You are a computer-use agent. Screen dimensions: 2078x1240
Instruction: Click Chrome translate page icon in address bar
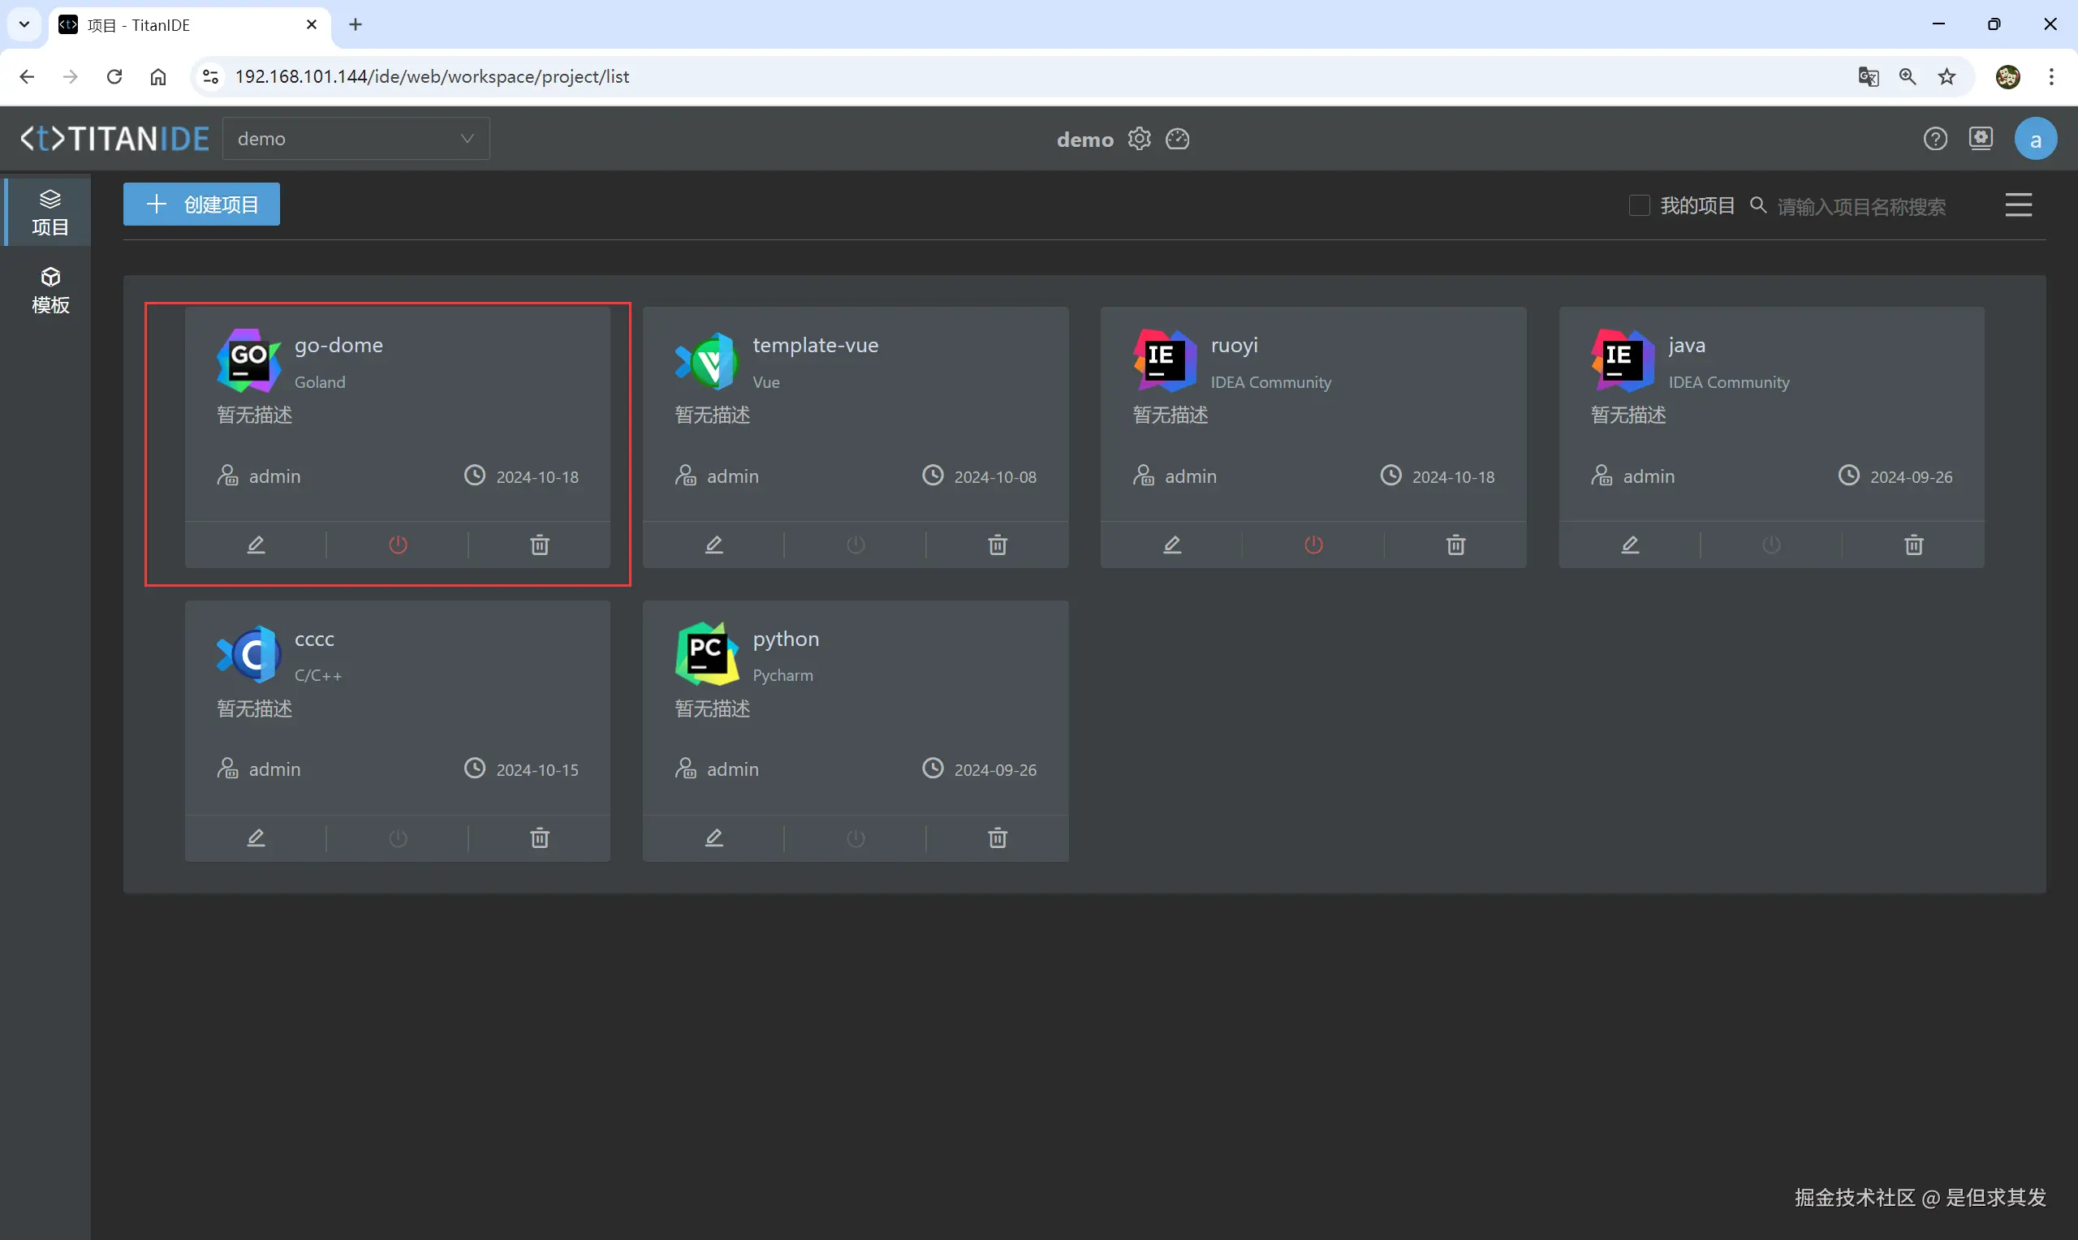click(x=1869, y=77)
